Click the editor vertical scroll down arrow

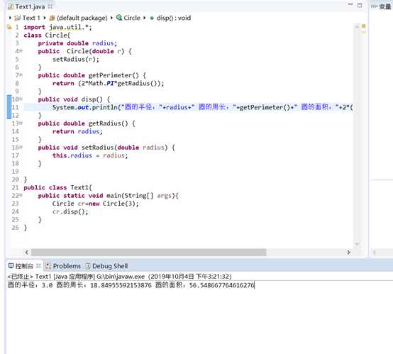pyautogui.click(x=357, y=244)
